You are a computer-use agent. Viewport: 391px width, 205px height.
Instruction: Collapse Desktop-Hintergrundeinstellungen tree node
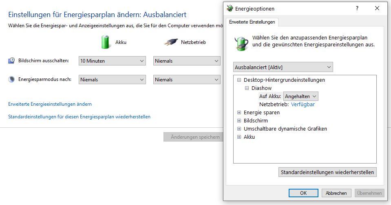[239, 80]
